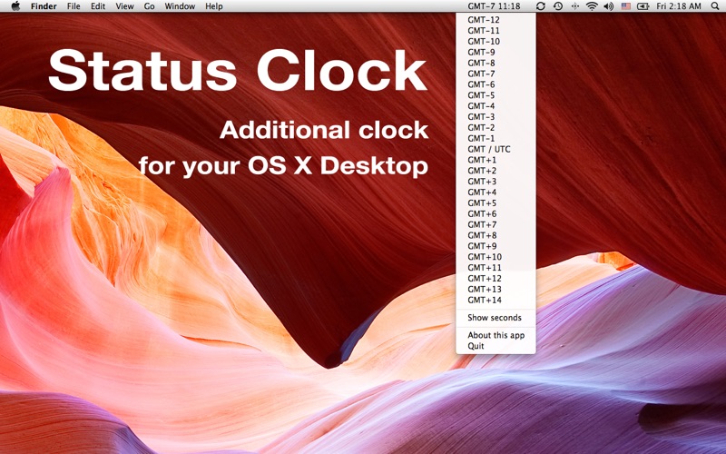Open Spotlight search magnifier
Viewport: 726px width, 454px height.
[715, 6]
